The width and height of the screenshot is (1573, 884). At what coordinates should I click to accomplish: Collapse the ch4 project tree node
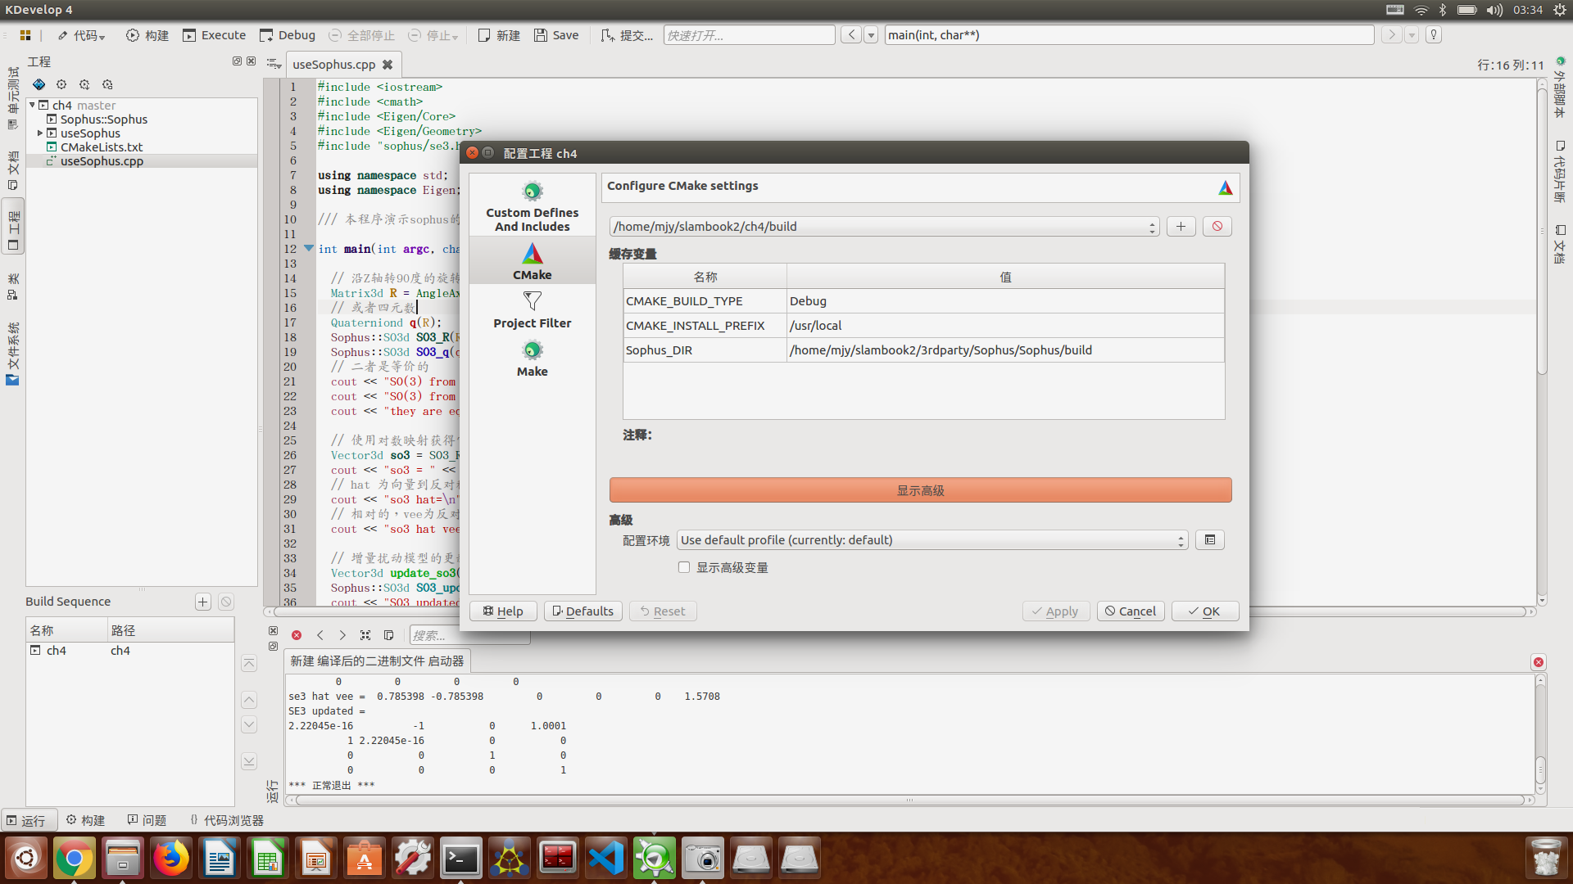pyautogui.click(x=32, y=105)
